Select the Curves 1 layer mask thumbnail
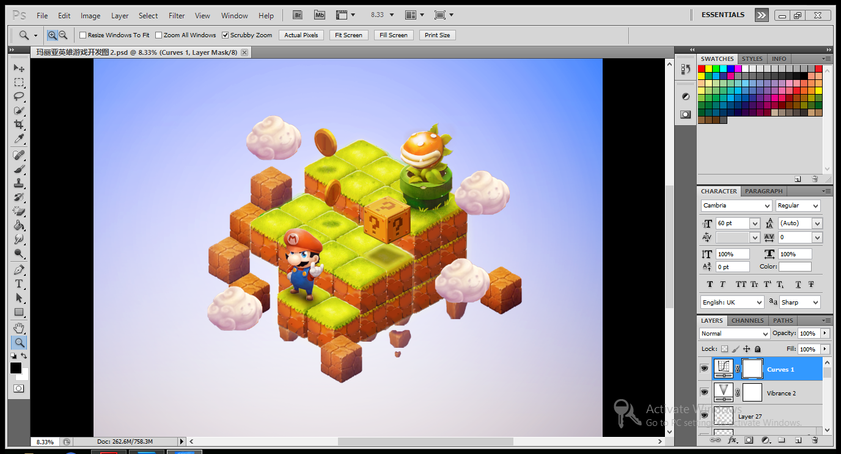The width and height of the screenshot is (841, 454). 752,369
